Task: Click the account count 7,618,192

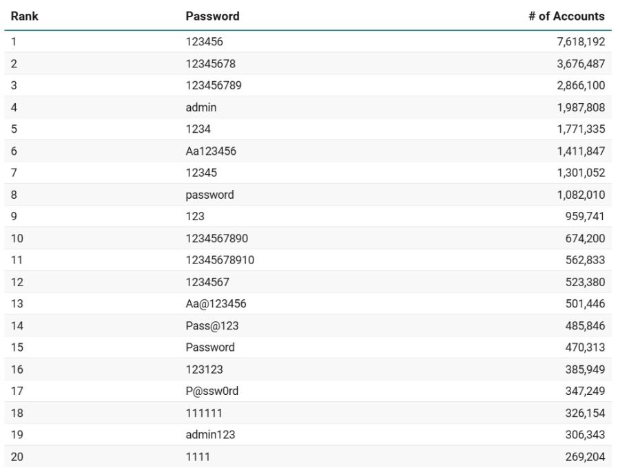Action: [581, 41]
